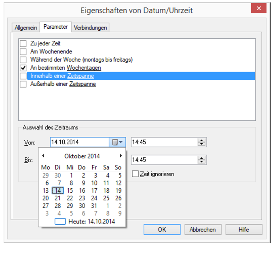Open the Wochentagen link
The width and height of the screenshot is (275, 255).
click(84, 68)
